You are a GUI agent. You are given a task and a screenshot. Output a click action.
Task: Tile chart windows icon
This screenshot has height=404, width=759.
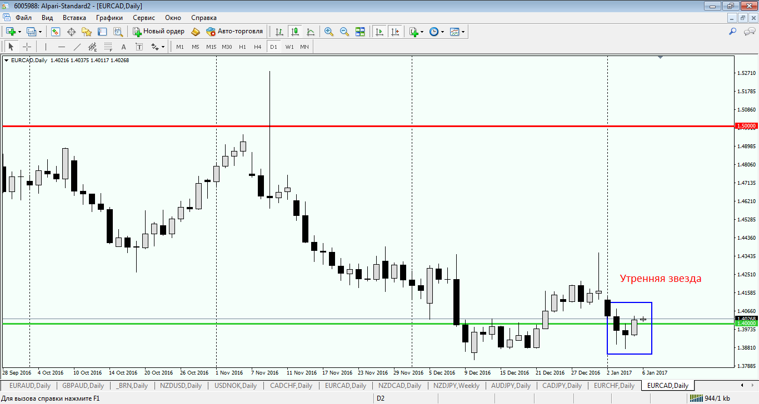(360, 32)
